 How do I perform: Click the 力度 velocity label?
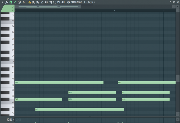[x=19, y=120]
